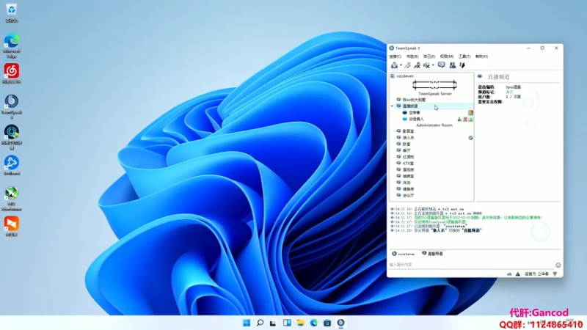Click the colorful badge icon beside the first user
The height and width of the screenshot is (330, 587).
click(x=470, y=113)
